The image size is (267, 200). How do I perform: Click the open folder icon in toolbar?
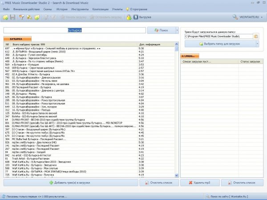(x=5, y=17)
